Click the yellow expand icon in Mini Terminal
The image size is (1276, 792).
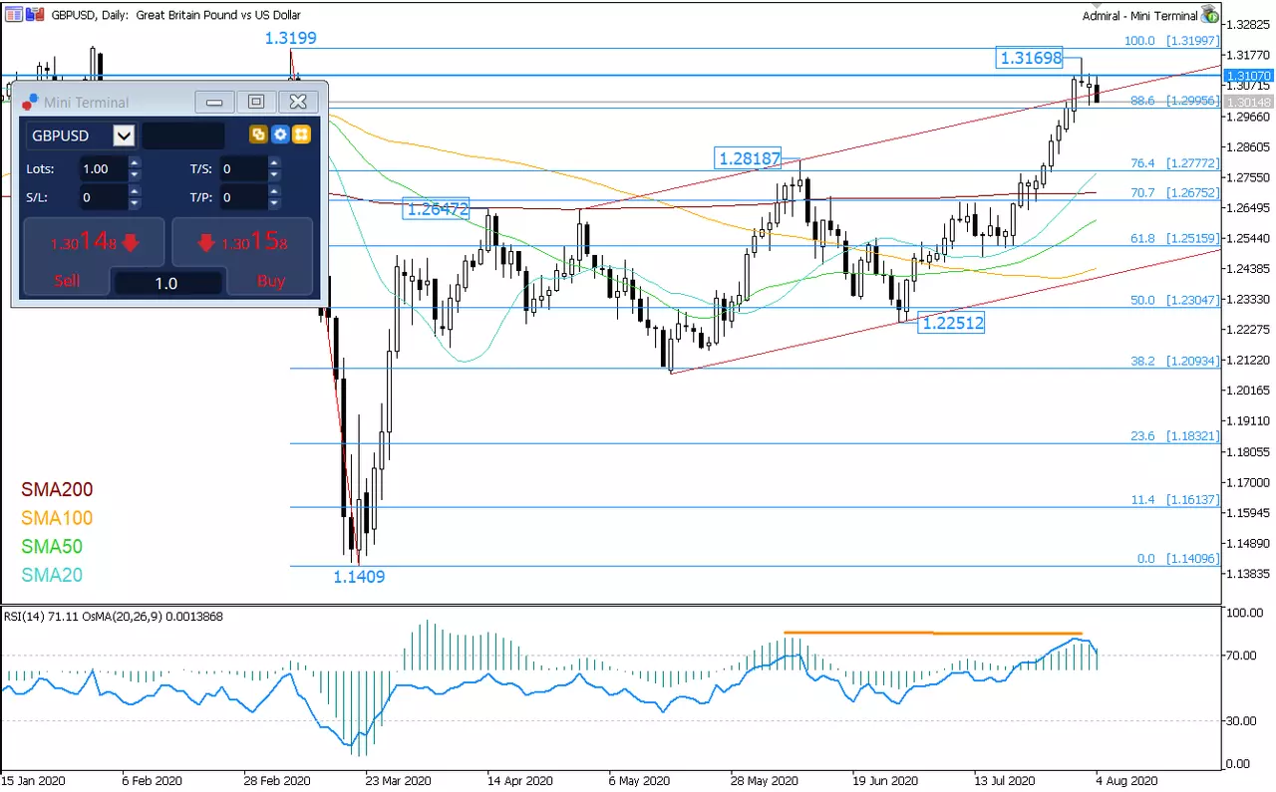pyautogui.click(x=302, y=134)
